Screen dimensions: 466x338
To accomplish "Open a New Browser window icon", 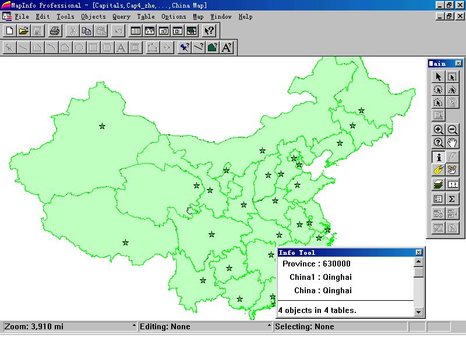I will coord(135,31).
